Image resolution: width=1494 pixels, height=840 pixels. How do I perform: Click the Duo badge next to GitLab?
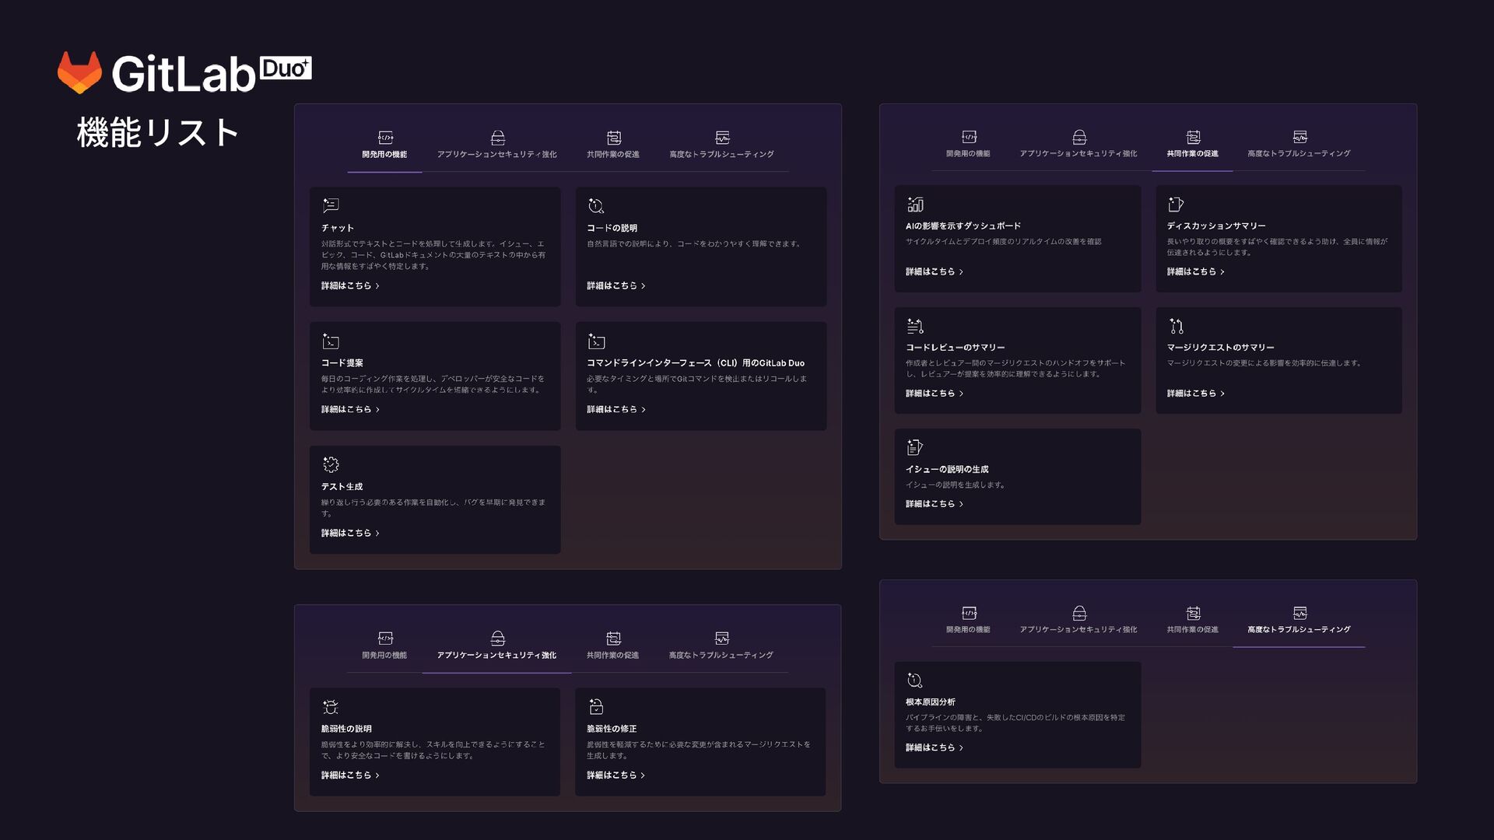[286, 68]
